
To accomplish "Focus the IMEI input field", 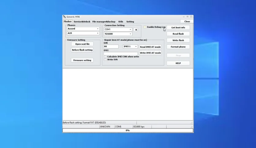I will (x=121, y=54).
